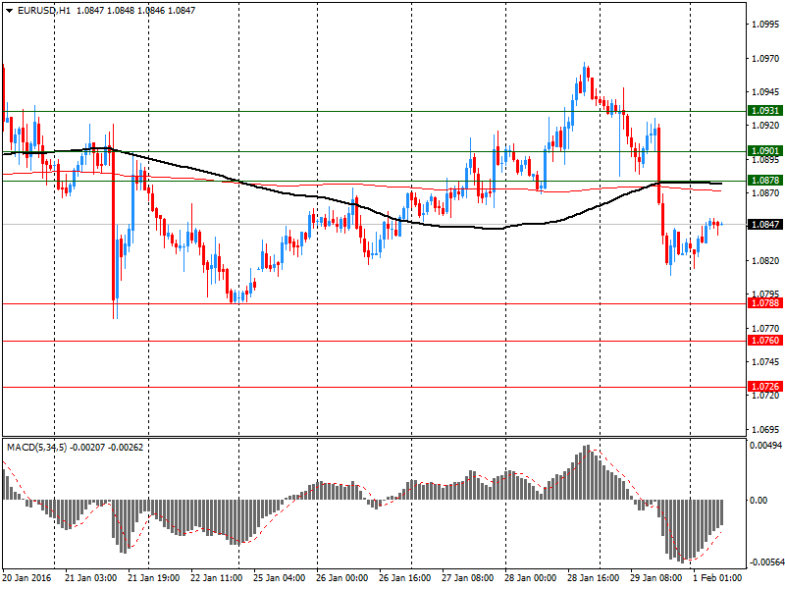Select the 1.0820 price scale value
Viewport: 785px width, 589px height.
pyautogui.click(x=765, y=261)
